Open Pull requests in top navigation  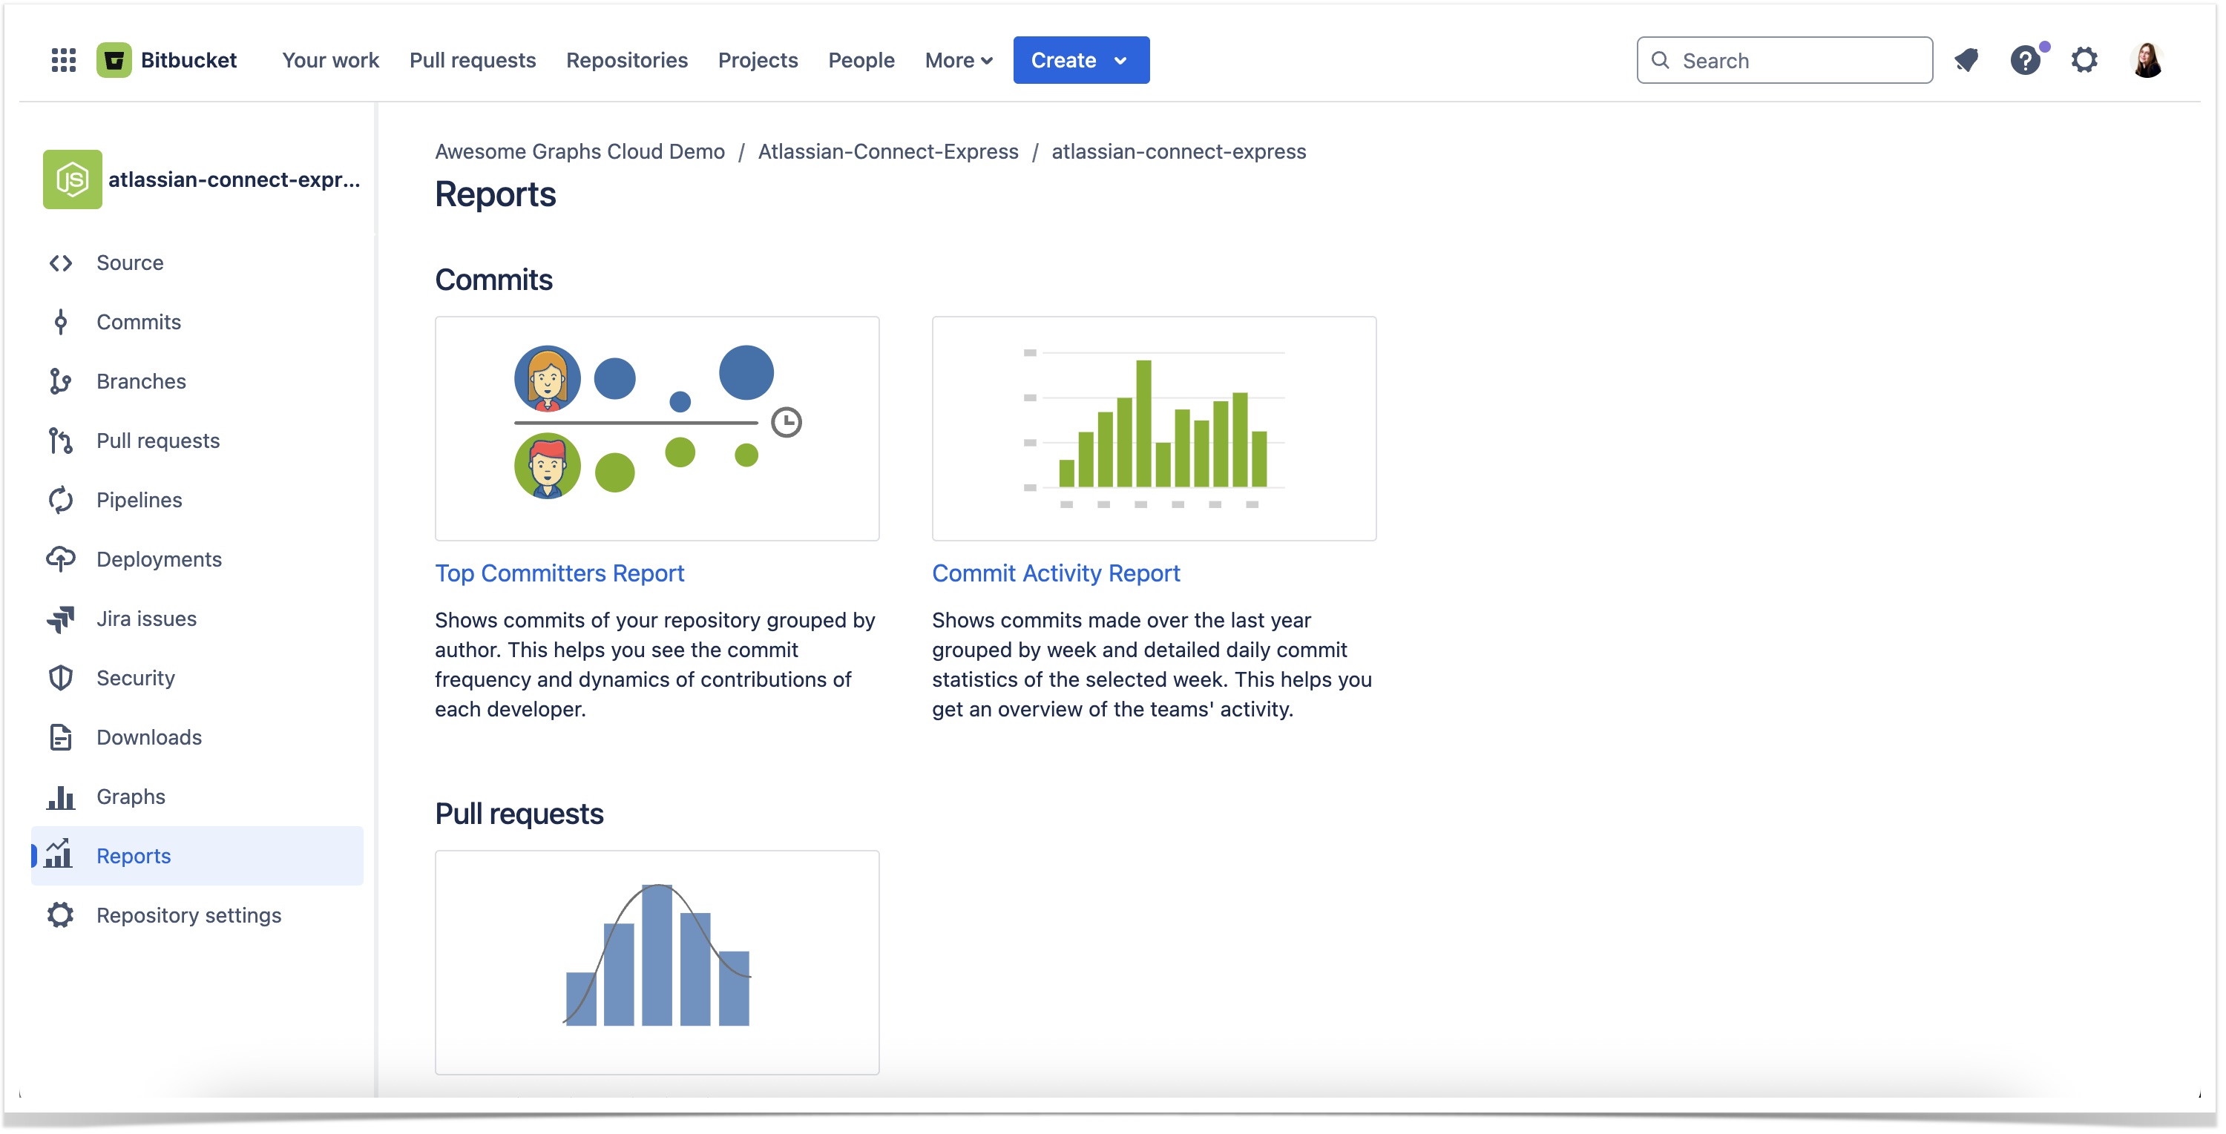472,61
